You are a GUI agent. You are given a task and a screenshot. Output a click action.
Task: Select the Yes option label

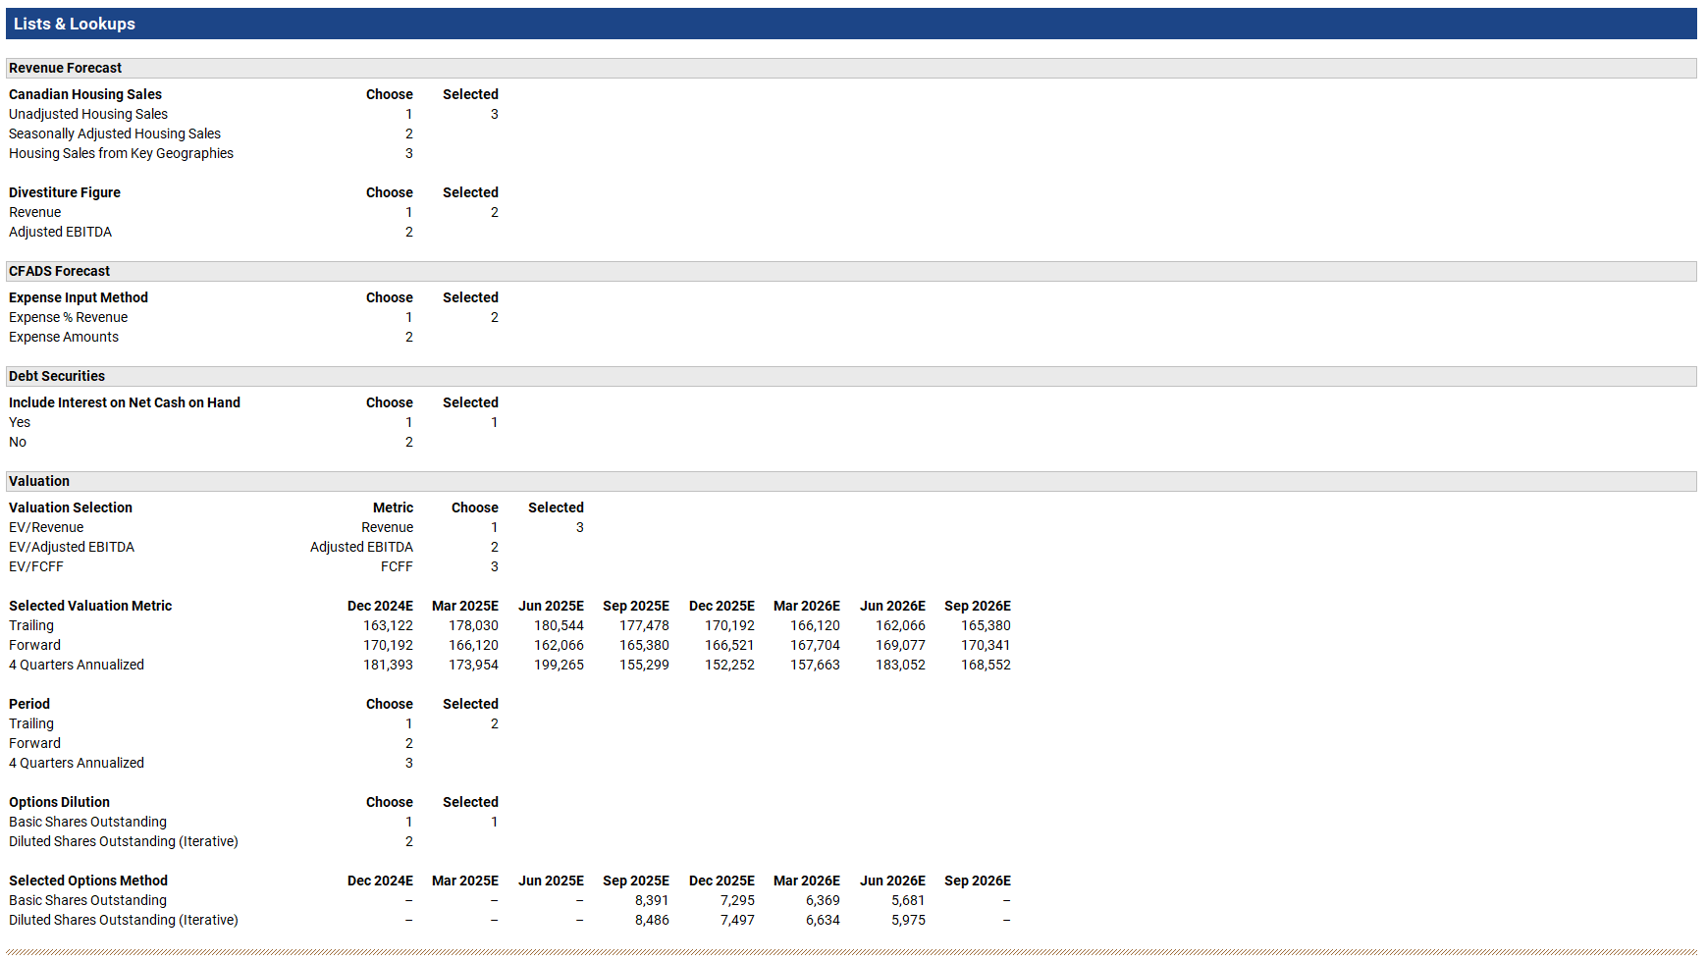click(x=20, y=422)
